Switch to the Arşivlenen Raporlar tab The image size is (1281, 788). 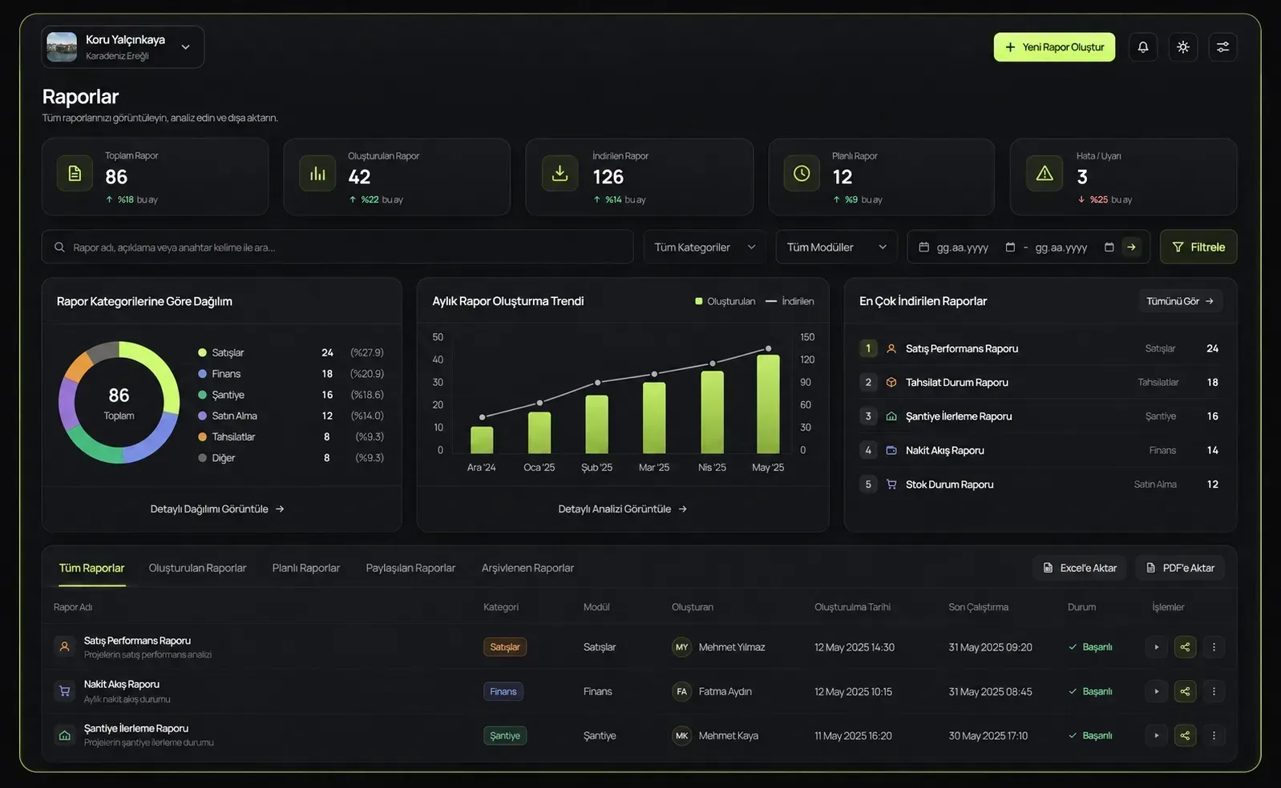coord(527,568)
